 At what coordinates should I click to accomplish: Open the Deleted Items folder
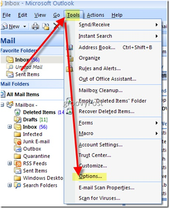tap(39, 112)
